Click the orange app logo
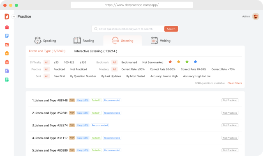 pyautogui.click(x=7, y=16)
